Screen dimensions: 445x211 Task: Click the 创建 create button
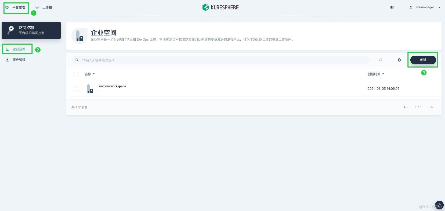(x=423, y=60)
